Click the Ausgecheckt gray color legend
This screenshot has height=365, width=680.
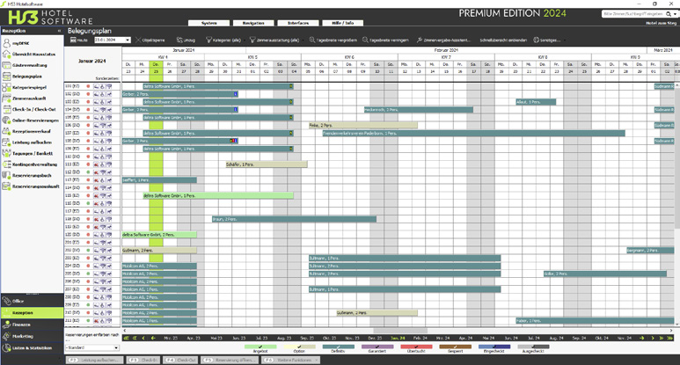[x=533, y=347]
